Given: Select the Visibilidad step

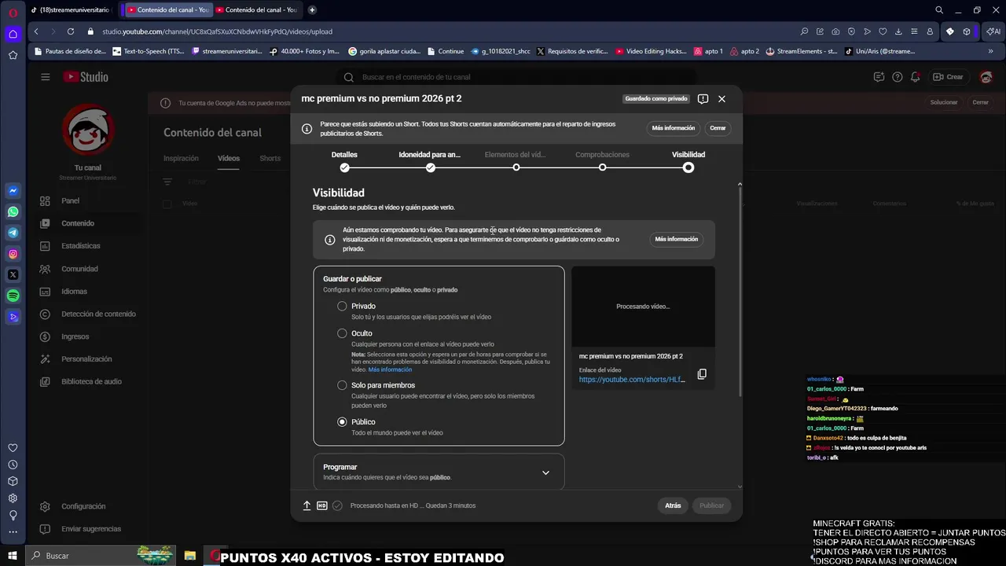Looking at the screenshot, I should pyautogui.click(x=688, y=160).
